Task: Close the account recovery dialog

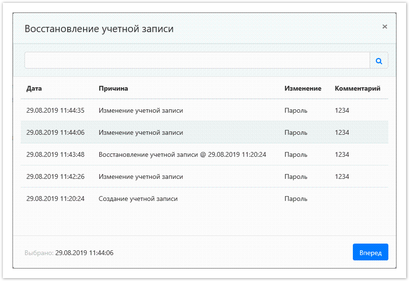Action: (x=385, y=27)
